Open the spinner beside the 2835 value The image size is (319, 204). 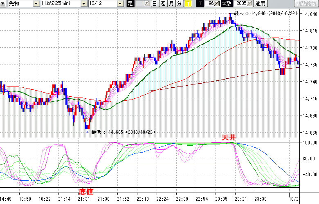pos(250,3)
